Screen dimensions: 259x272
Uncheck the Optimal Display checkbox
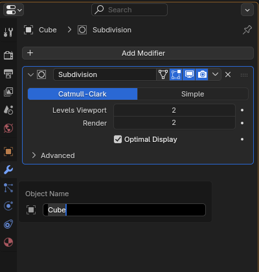click(x=118, y=139)
